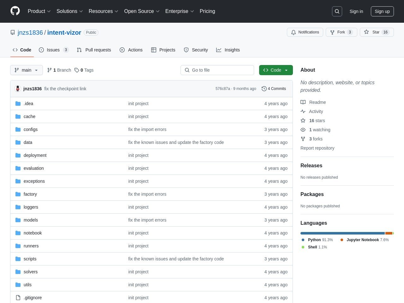Click the search magnifier icon in header
The image size is (404, 303).
(x=337, y=11)
